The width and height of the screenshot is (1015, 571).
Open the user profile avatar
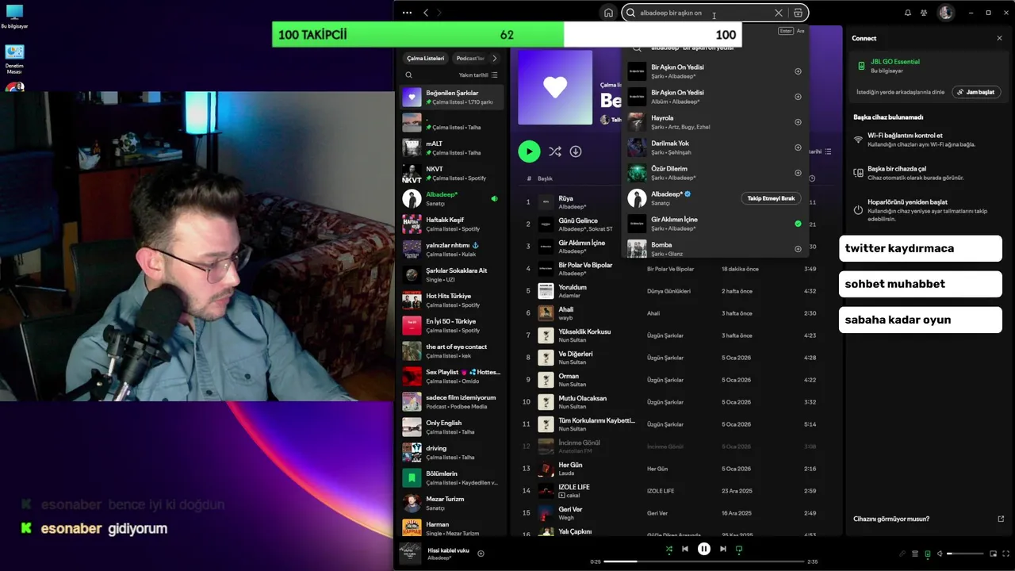pyautogui.click(x=945, y=13)
